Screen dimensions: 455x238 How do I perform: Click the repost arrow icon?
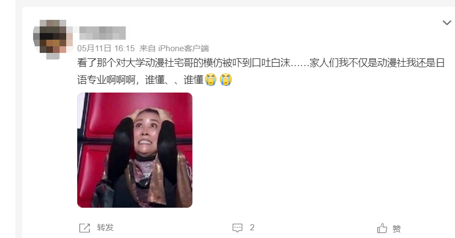tap(84, 228)
